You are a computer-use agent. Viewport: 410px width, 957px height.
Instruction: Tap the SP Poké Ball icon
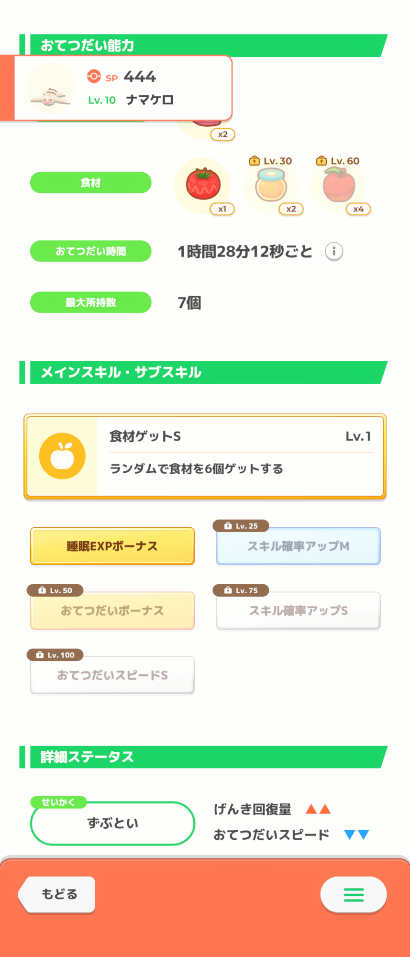tap(94, 77)
